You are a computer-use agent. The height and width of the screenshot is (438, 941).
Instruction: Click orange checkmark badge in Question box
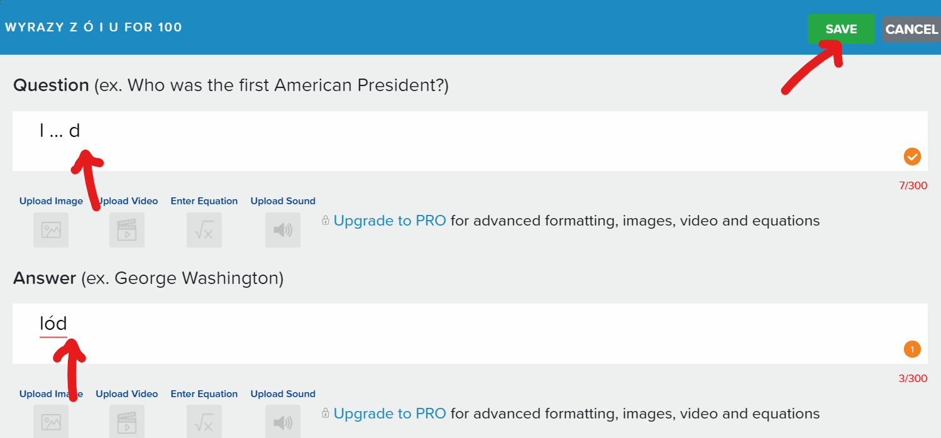click(x=912, y=156)
